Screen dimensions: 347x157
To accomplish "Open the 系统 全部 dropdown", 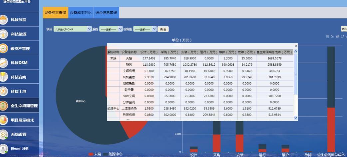I will coord(111,29).
